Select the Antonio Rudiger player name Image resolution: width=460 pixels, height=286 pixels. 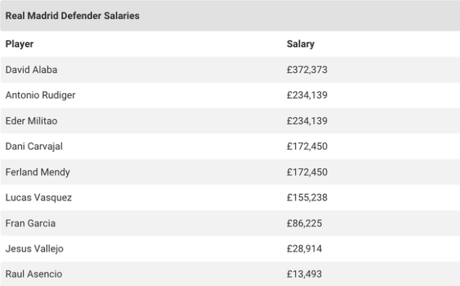pyautogui.click(x=40, y=95)
